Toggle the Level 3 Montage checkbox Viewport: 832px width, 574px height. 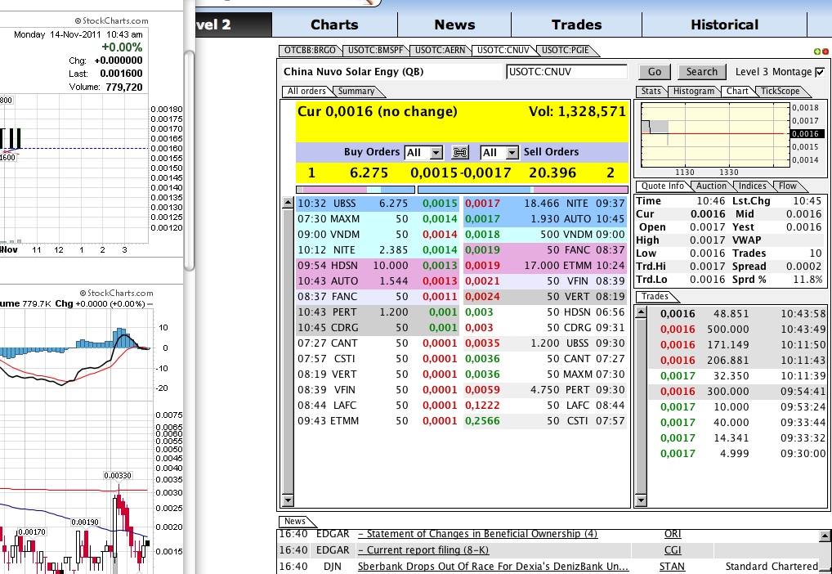point(821,72)
